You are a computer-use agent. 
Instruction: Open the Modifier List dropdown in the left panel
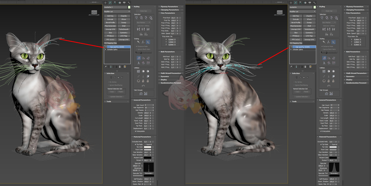coord(117,11)
